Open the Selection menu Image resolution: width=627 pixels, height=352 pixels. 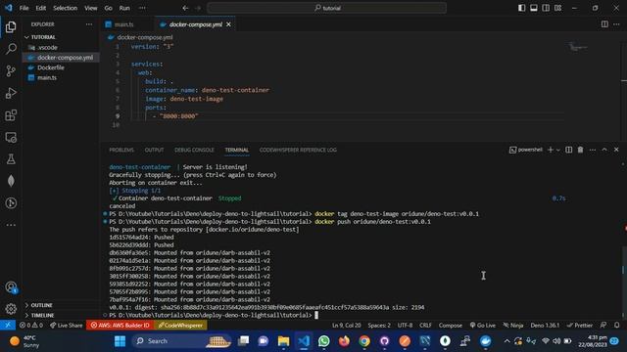[x=66, y=8]
